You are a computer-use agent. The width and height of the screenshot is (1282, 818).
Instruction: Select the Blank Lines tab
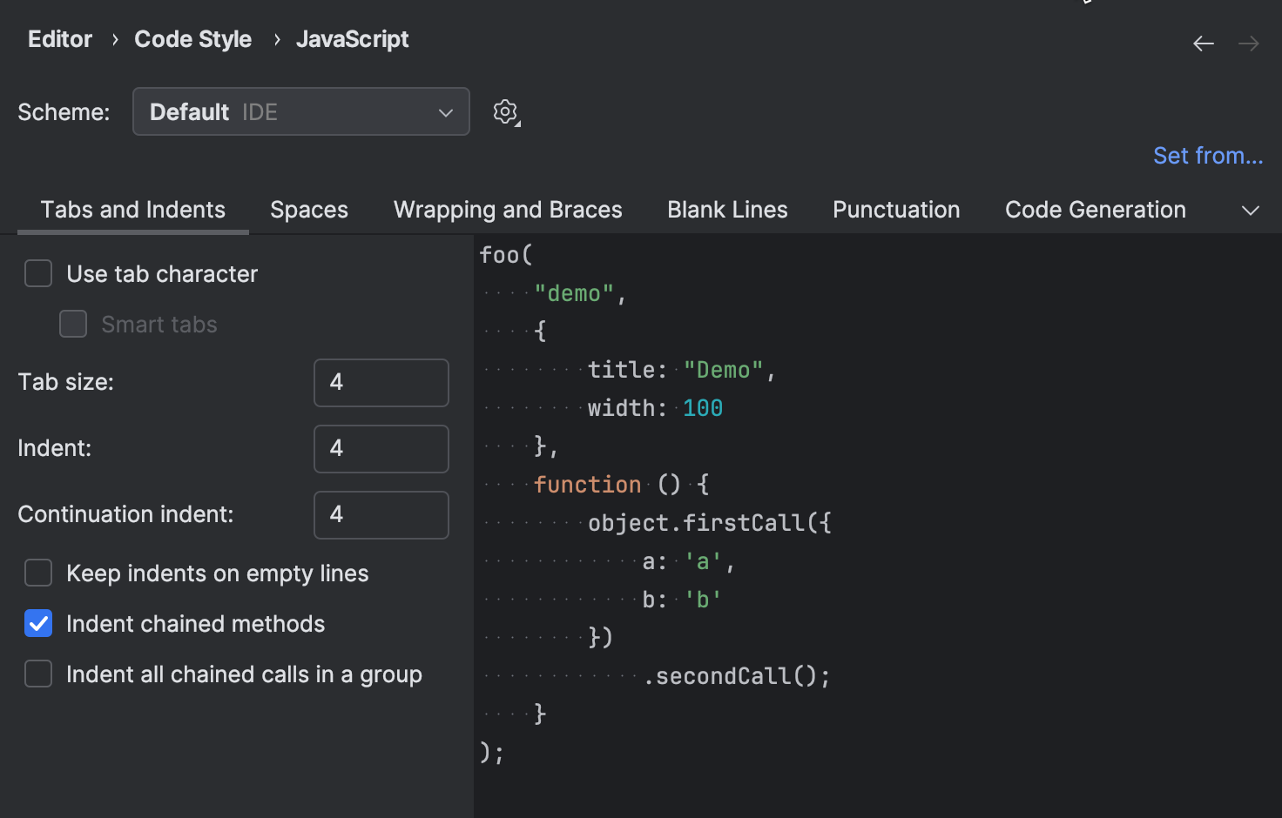(x=727, y=210)
